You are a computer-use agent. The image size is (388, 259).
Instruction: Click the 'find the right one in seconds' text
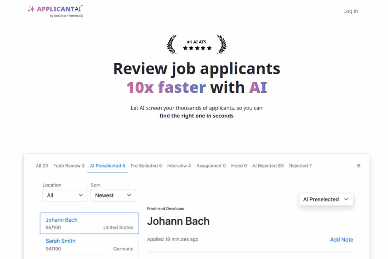coord(197,116)
